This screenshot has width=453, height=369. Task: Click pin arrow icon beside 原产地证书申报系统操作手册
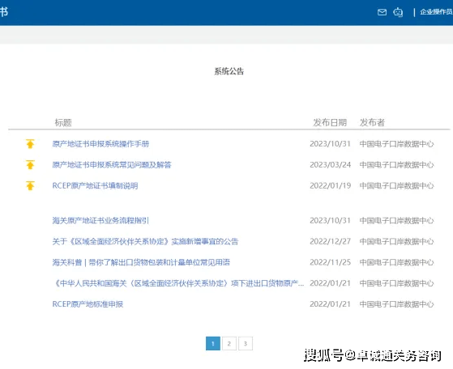click(30, 144)
